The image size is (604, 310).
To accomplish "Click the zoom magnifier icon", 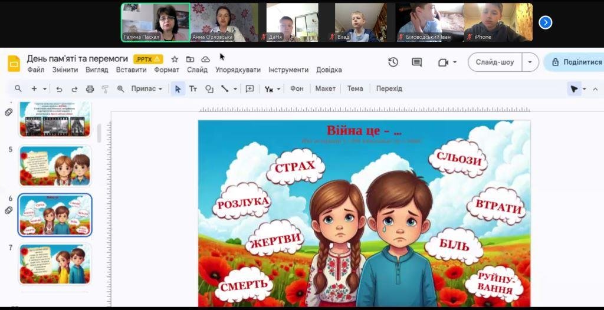I will tap(120, 89).
